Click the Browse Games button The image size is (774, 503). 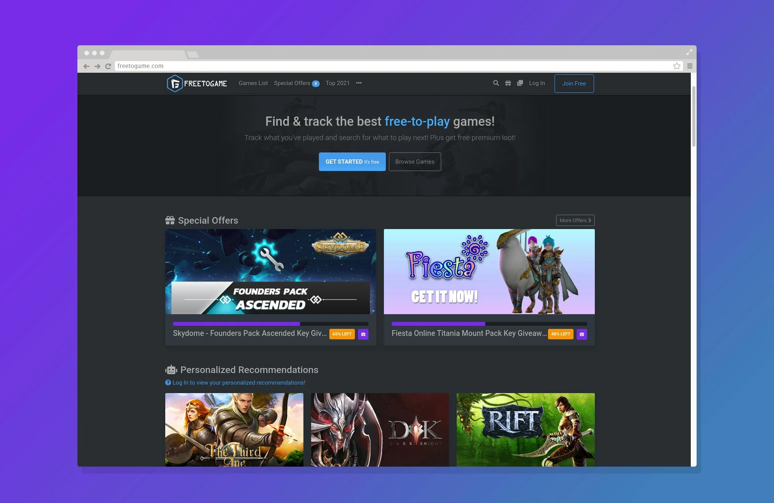415,162
